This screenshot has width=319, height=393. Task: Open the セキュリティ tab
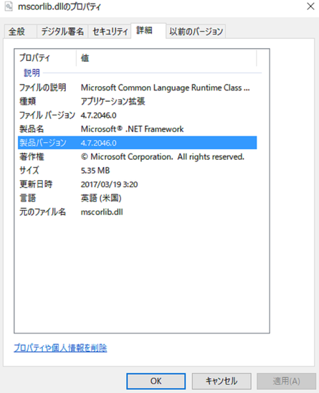pos(110,32)
